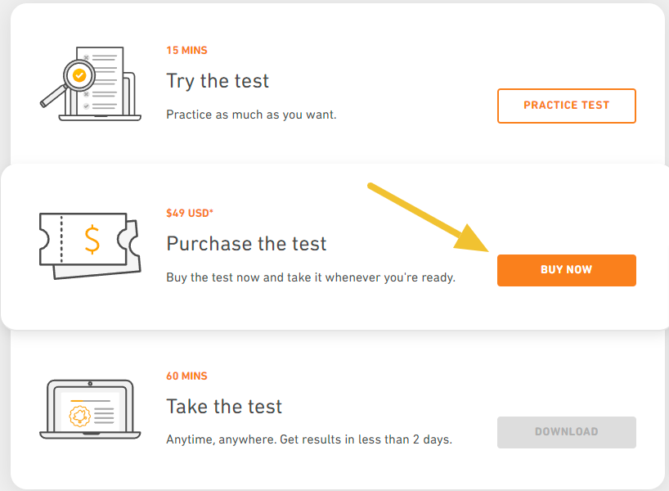Screen dimensions: 669x491
Task: Select the "Purchase the test" heading
Action: [246, 244]
